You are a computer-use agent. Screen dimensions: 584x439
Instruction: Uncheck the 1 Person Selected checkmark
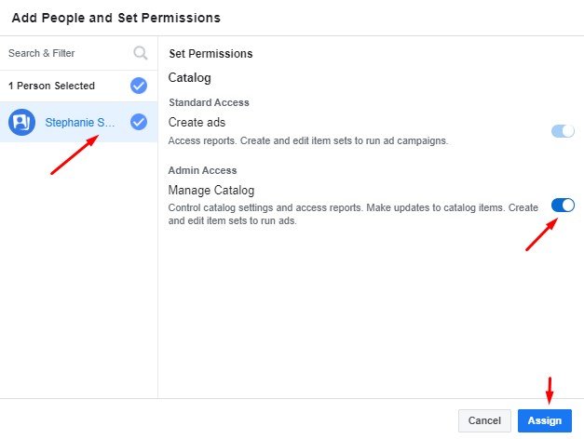pyautogui.click(x=139, y=86)
